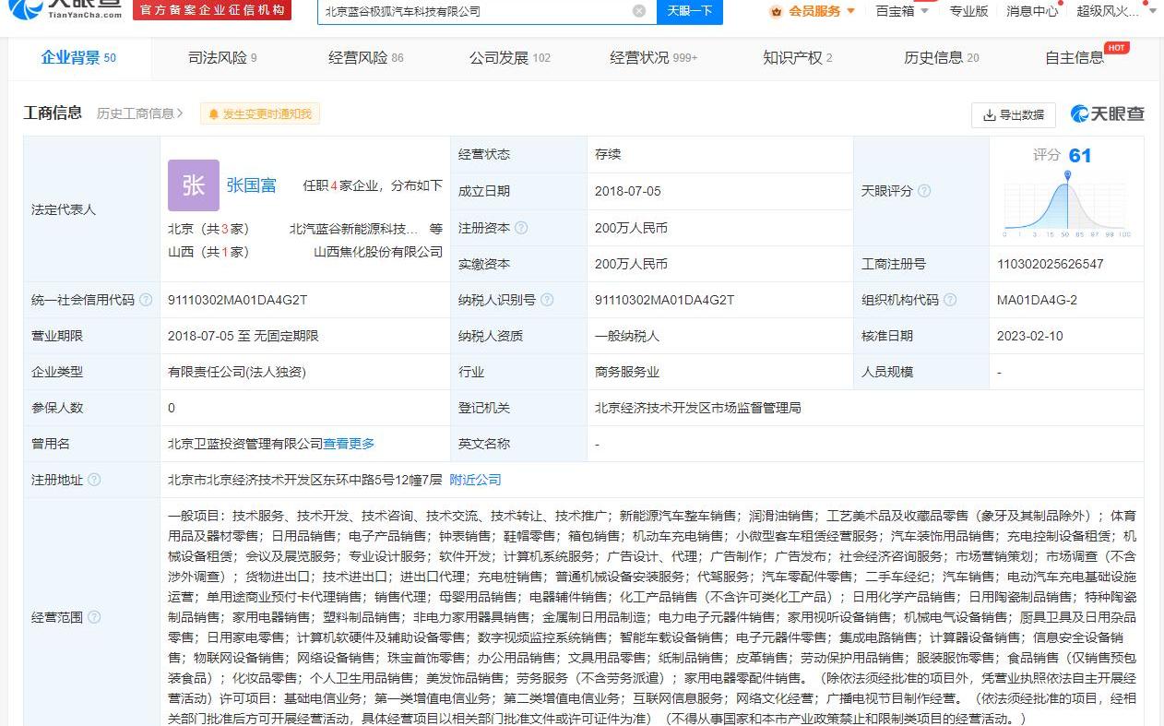Click the score value 61

tap(1080, 155)
